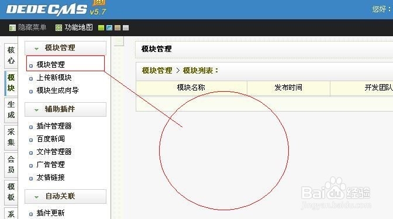
Task: Click the sidebar collapse handle beside the menu
Action: (x=119, y=41)
